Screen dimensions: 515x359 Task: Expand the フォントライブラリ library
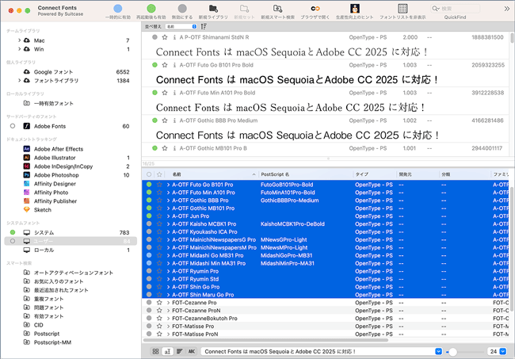[19, 81]
